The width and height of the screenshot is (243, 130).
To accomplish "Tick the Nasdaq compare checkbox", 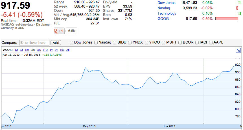I will pos(96,43).
